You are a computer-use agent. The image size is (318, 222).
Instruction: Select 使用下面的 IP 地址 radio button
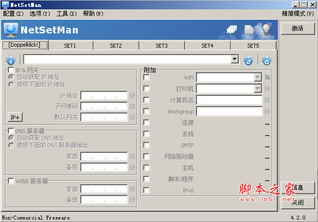pyautogui.click(x=11, y=84)
